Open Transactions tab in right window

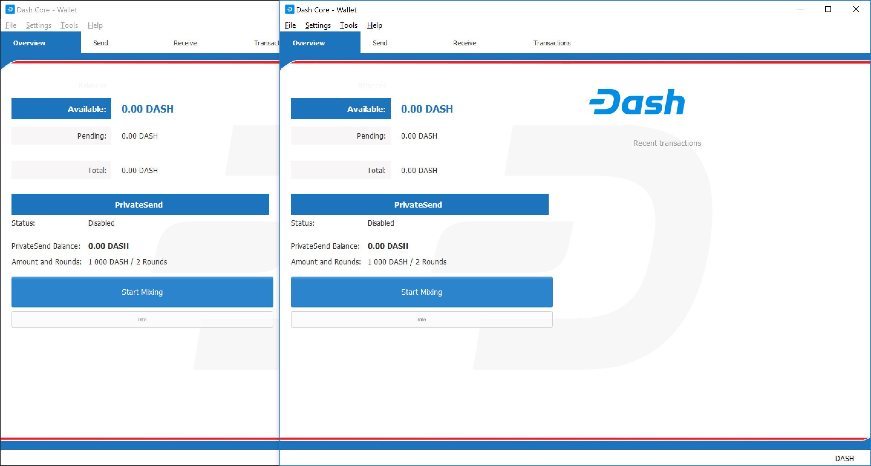552,43
